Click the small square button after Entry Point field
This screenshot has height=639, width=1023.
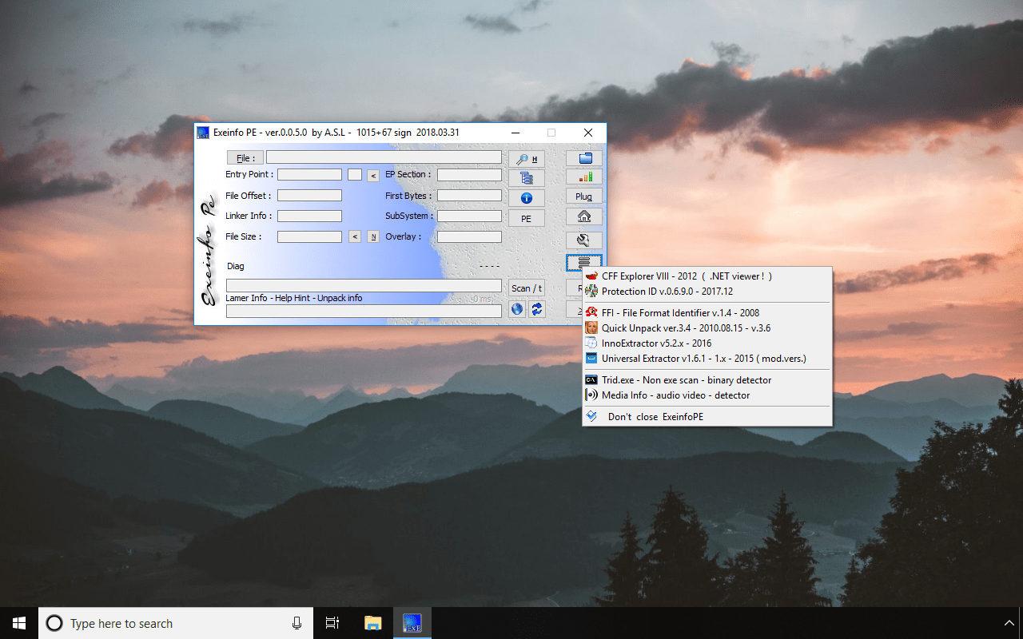[355, 175]
